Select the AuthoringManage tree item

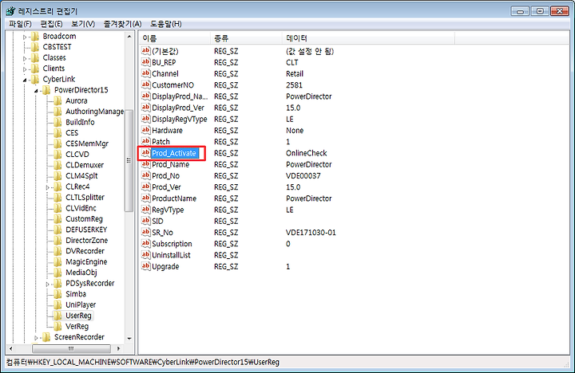tap(94, 112)
